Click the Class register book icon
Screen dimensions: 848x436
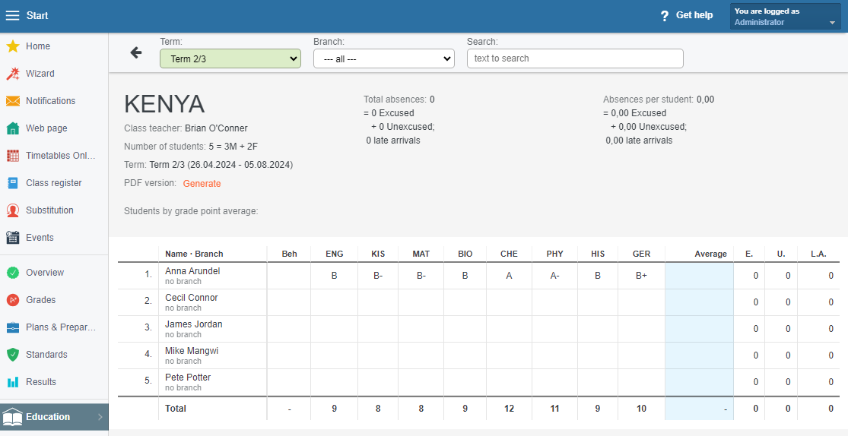tap(13, 183)
